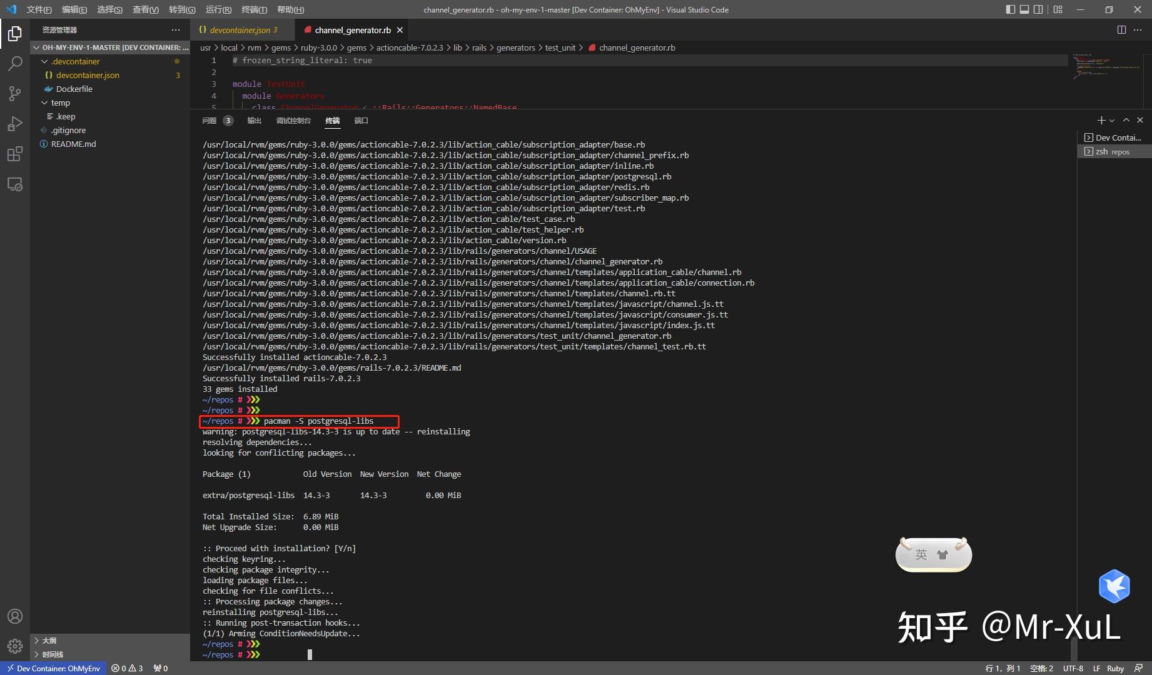Toggle primary sidebar layout icon in title bar
The image size is (1152, 675).
click(1011, 9)
